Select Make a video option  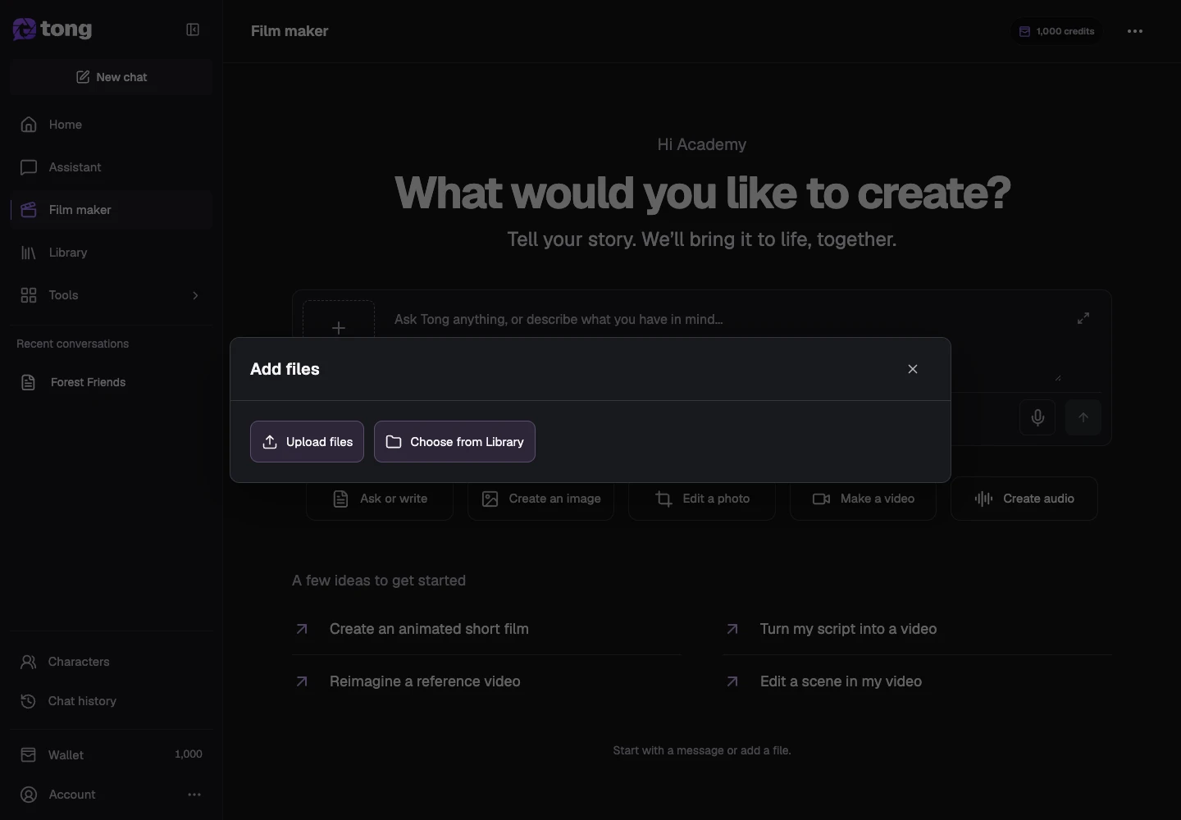[x=863, y=499]
